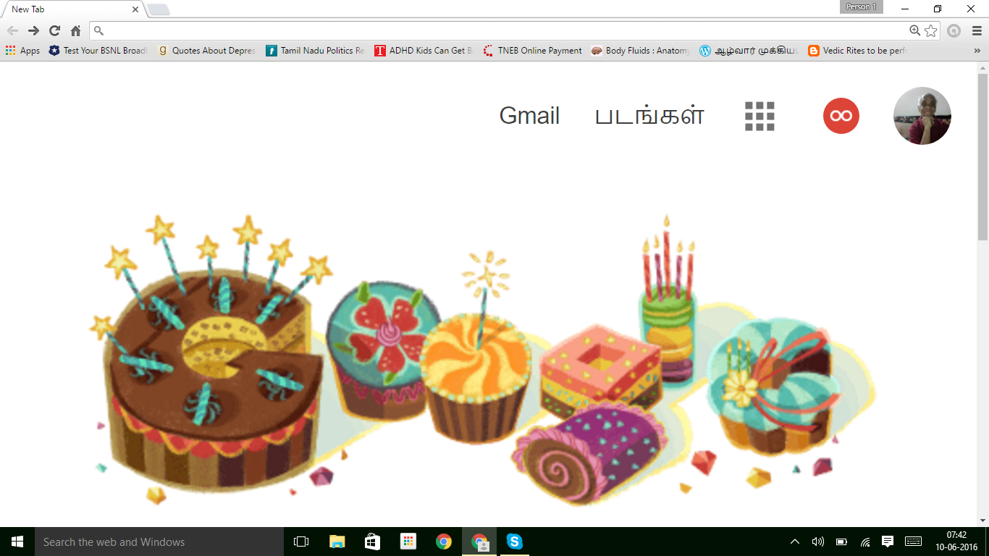This screenshot has height=556, width=989.
Task: Reload the page with the refresh icon
Action: coord(54,30)
